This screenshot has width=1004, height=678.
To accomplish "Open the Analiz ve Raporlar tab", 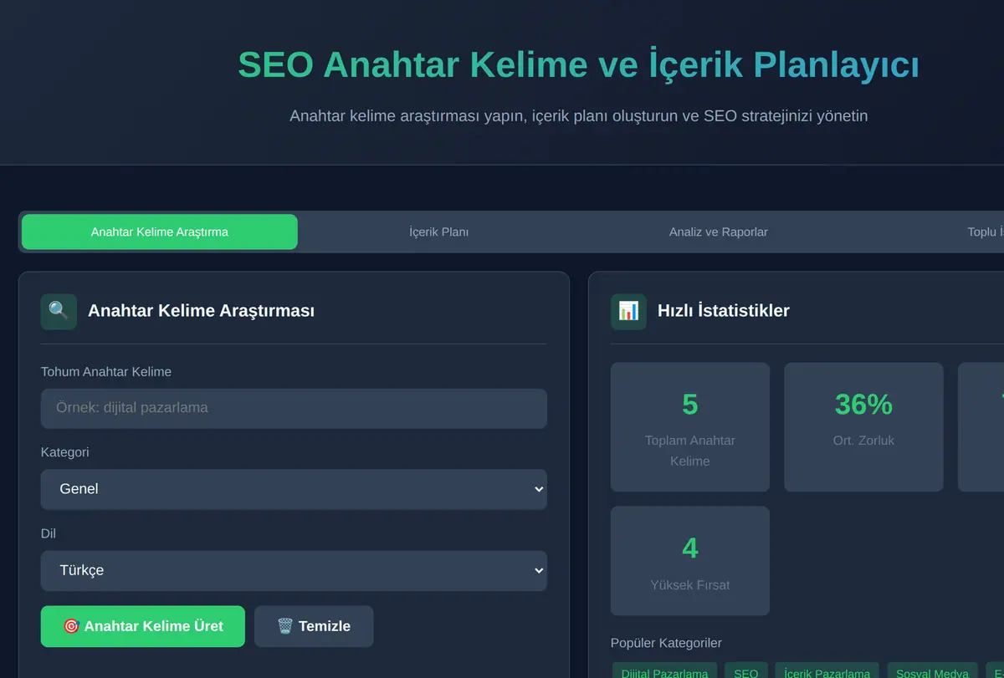I will pyautogui.click(x=718, y=232).
